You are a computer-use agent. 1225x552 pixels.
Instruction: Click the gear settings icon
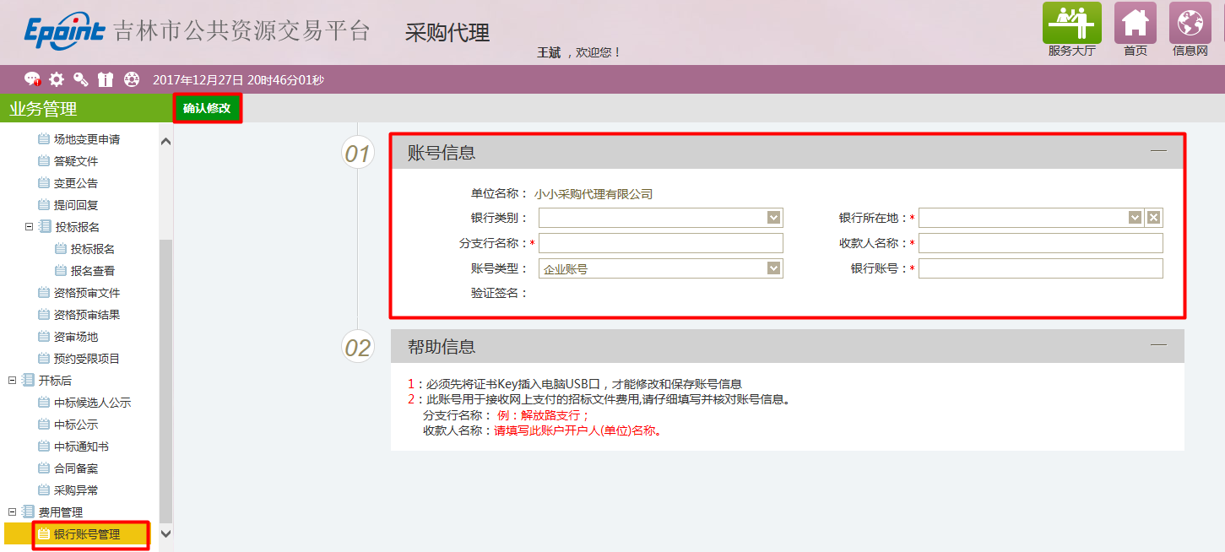57,79
